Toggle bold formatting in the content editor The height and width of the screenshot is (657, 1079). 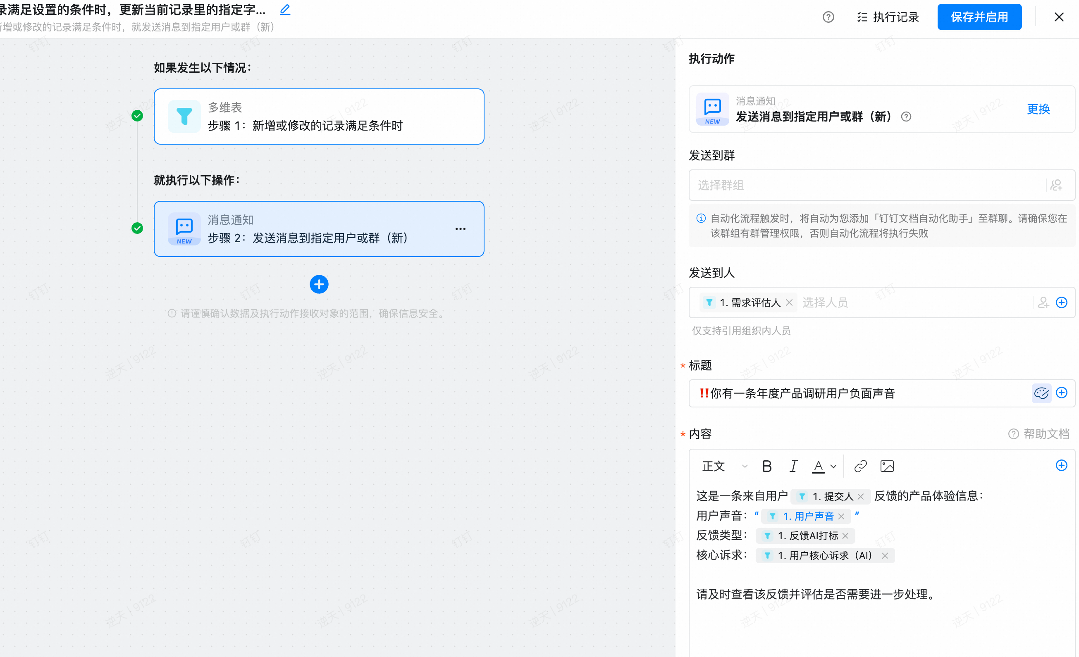coord(766,466)
